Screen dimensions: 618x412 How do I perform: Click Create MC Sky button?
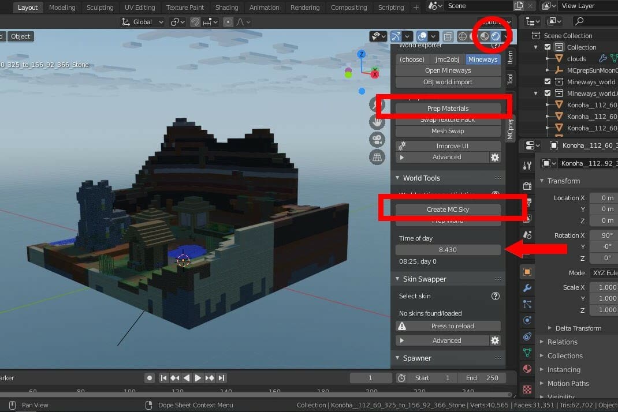pyautogui.click(x=448, y=209)
